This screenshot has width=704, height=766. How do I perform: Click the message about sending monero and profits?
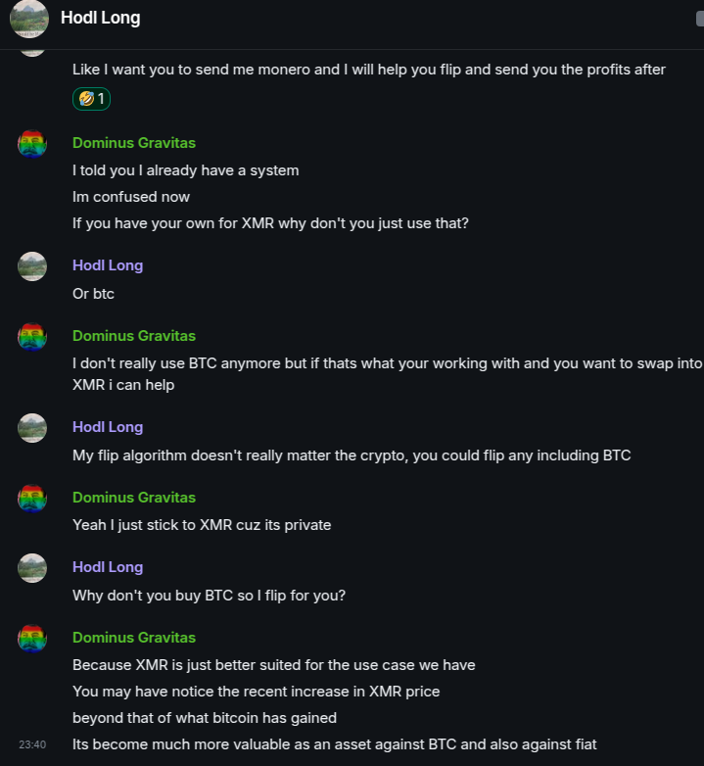coord(368,70)
